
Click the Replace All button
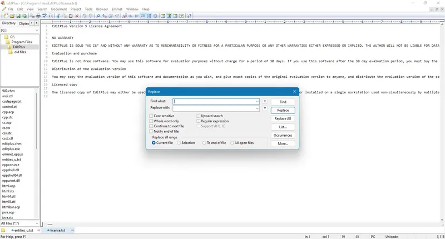[x=283, y=118]
